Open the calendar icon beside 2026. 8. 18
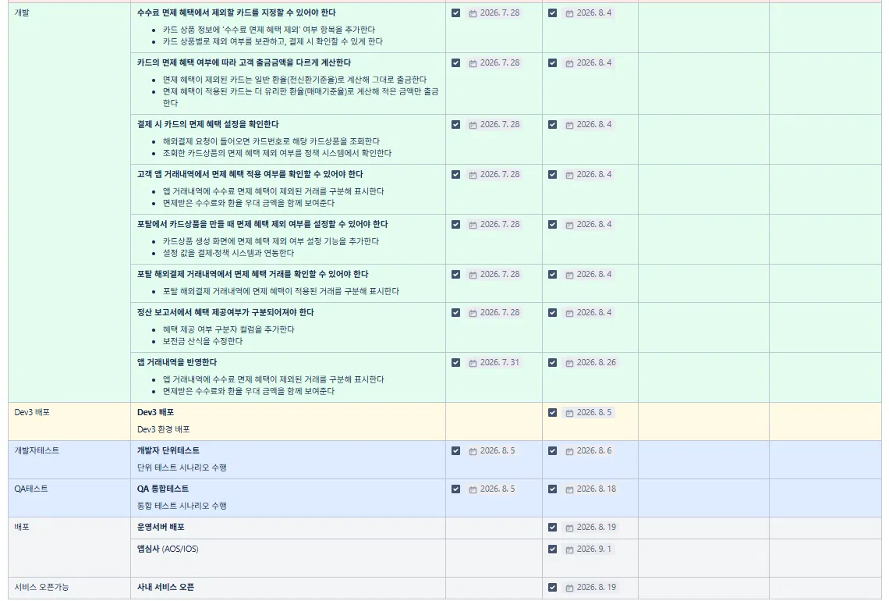 569,489
